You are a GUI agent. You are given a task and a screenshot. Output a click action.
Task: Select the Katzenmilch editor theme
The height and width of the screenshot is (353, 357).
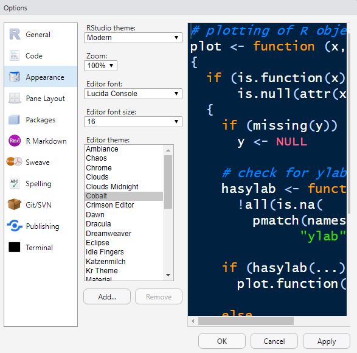pyautogui.click(x=123, y=262)
